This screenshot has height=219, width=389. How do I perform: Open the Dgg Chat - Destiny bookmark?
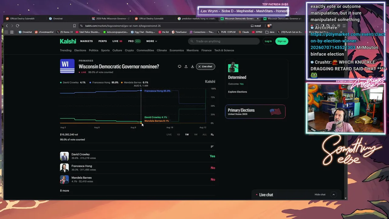143,32
